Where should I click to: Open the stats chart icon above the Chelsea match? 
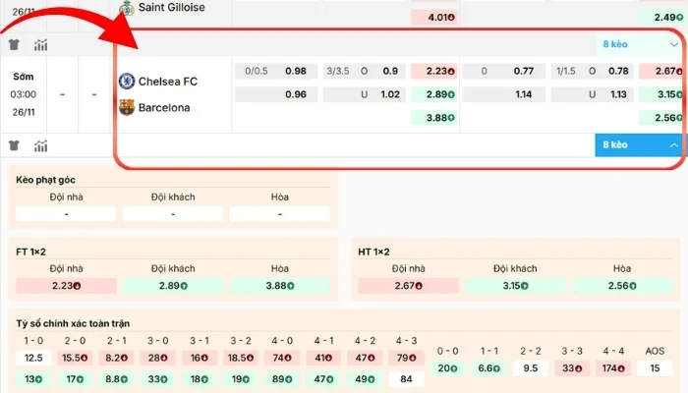pyautogui.click(x=40, y=44)
